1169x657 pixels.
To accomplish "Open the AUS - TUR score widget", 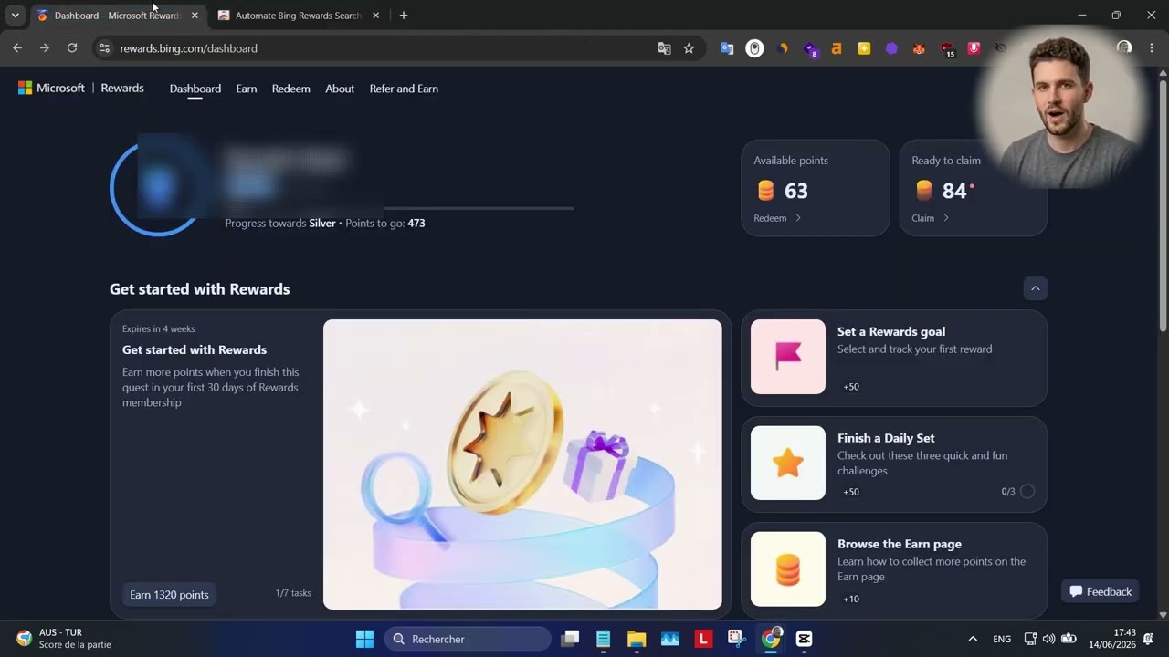I will [64, 639].
